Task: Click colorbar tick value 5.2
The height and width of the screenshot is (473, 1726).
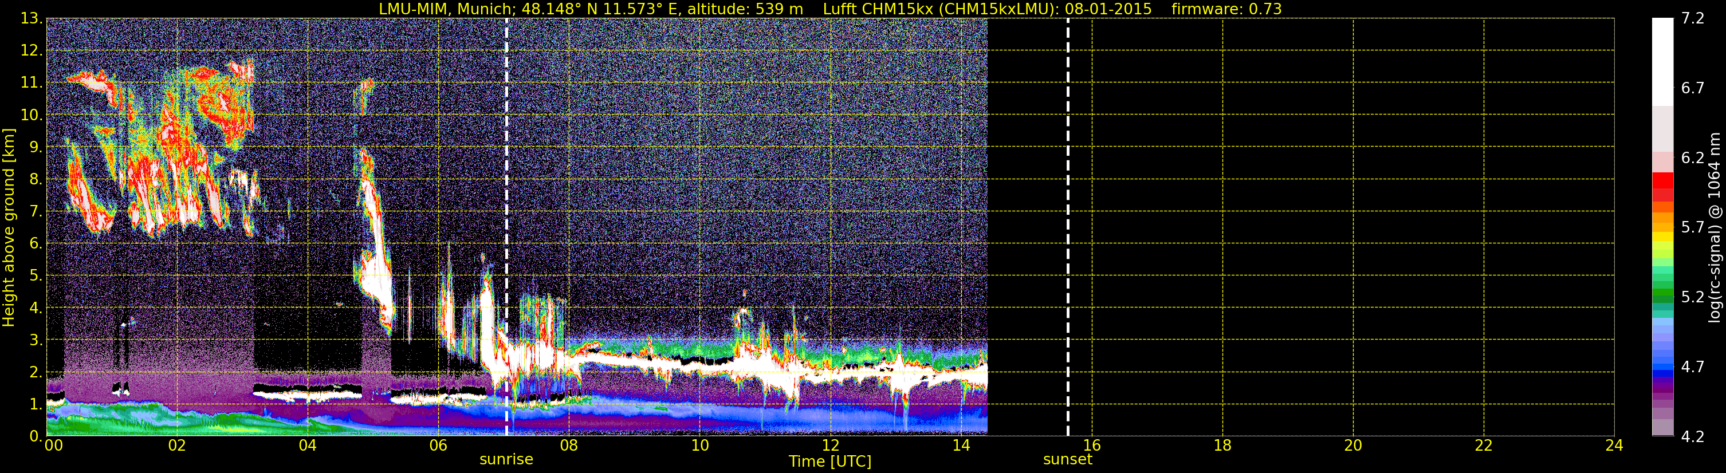Action: pos(1693,297)
